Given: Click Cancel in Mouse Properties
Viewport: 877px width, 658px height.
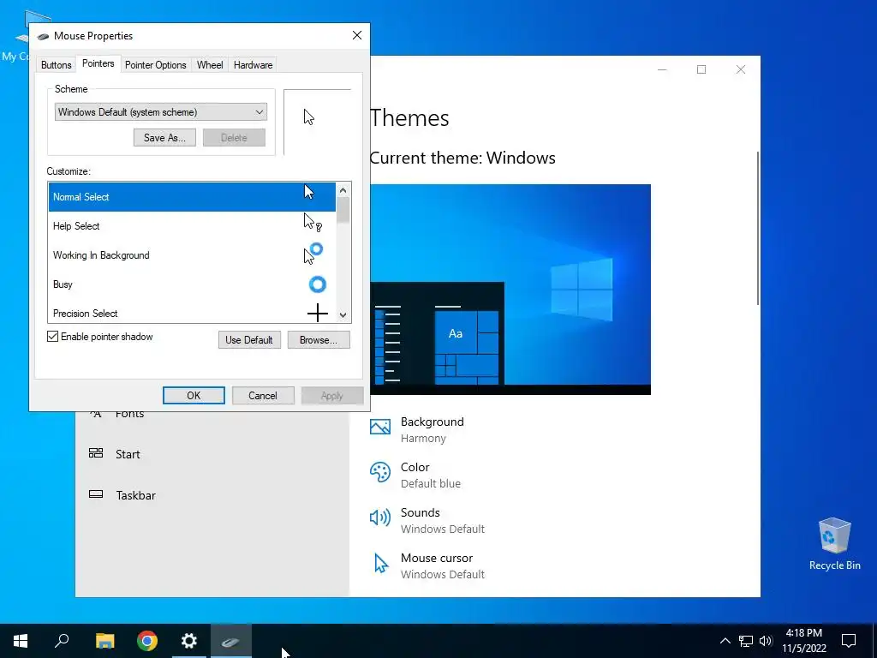Looking at the screenshot, I should pyautogui.click(x=263, y=396).
